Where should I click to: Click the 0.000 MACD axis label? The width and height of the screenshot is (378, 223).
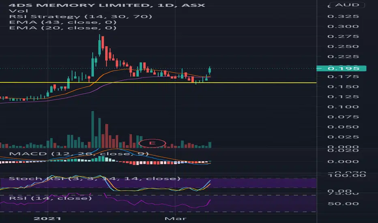343,161
